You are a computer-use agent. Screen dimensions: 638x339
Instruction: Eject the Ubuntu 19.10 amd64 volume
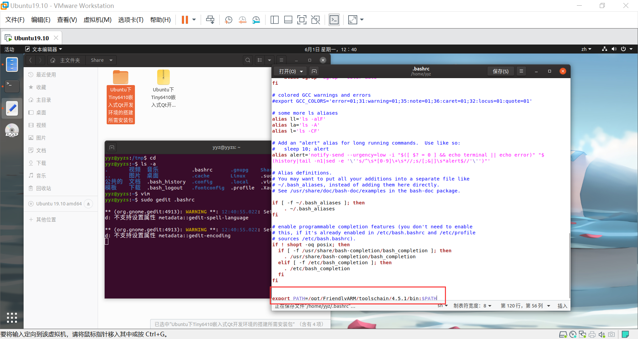coord(88,203)
